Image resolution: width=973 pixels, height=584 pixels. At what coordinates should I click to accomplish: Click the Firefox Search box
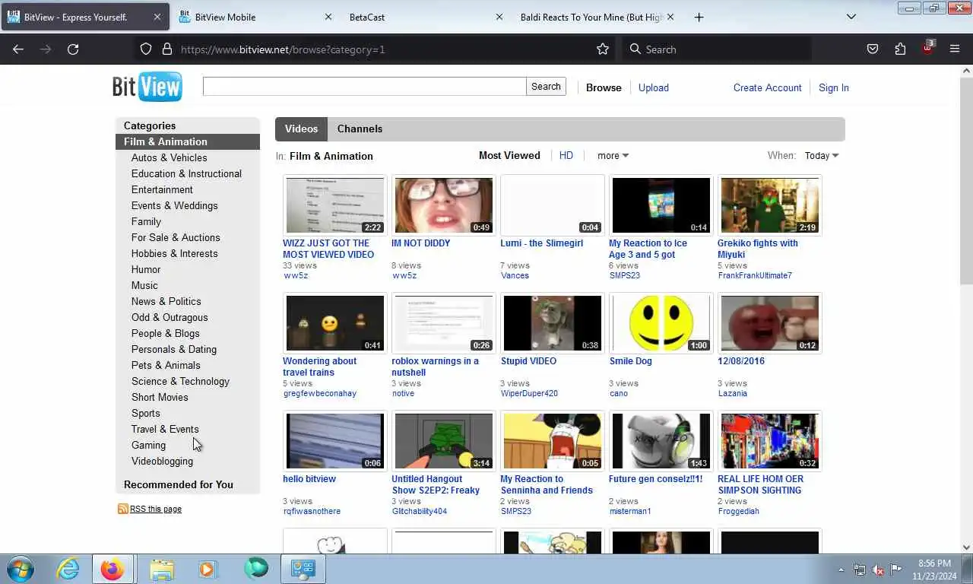[x=717, y=49]
